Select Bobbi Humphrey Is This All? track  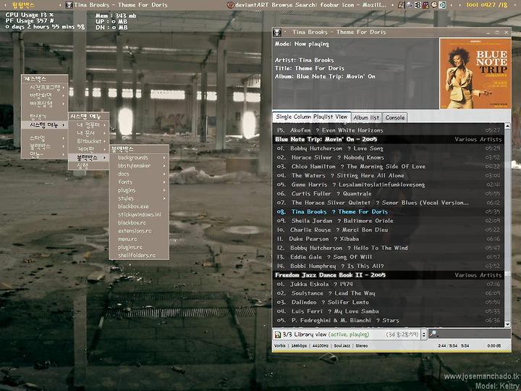coord(388,266)
